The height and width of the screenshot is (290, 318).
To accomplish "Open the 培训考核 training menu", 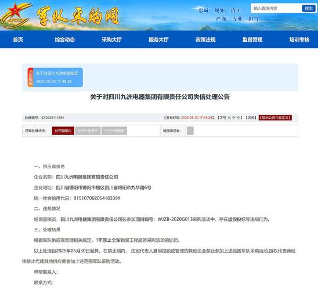I will point(299,39).
